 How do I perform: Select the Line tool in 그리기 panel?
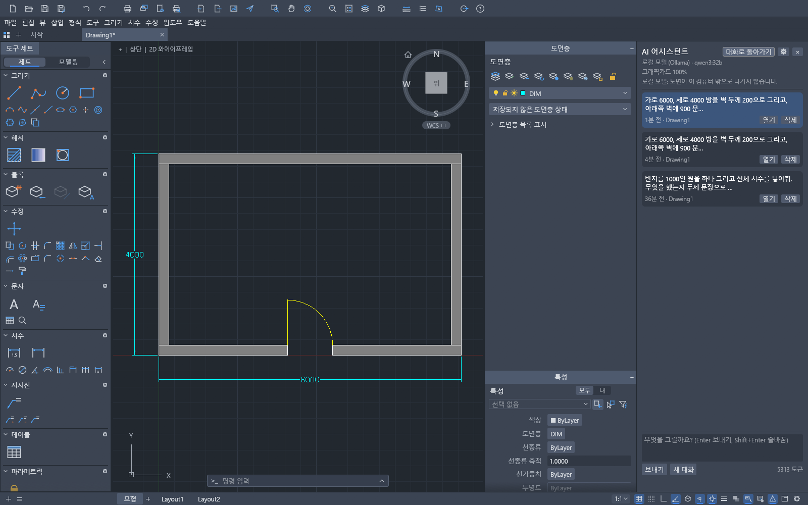pyautogui.click(x=14, y=93)
